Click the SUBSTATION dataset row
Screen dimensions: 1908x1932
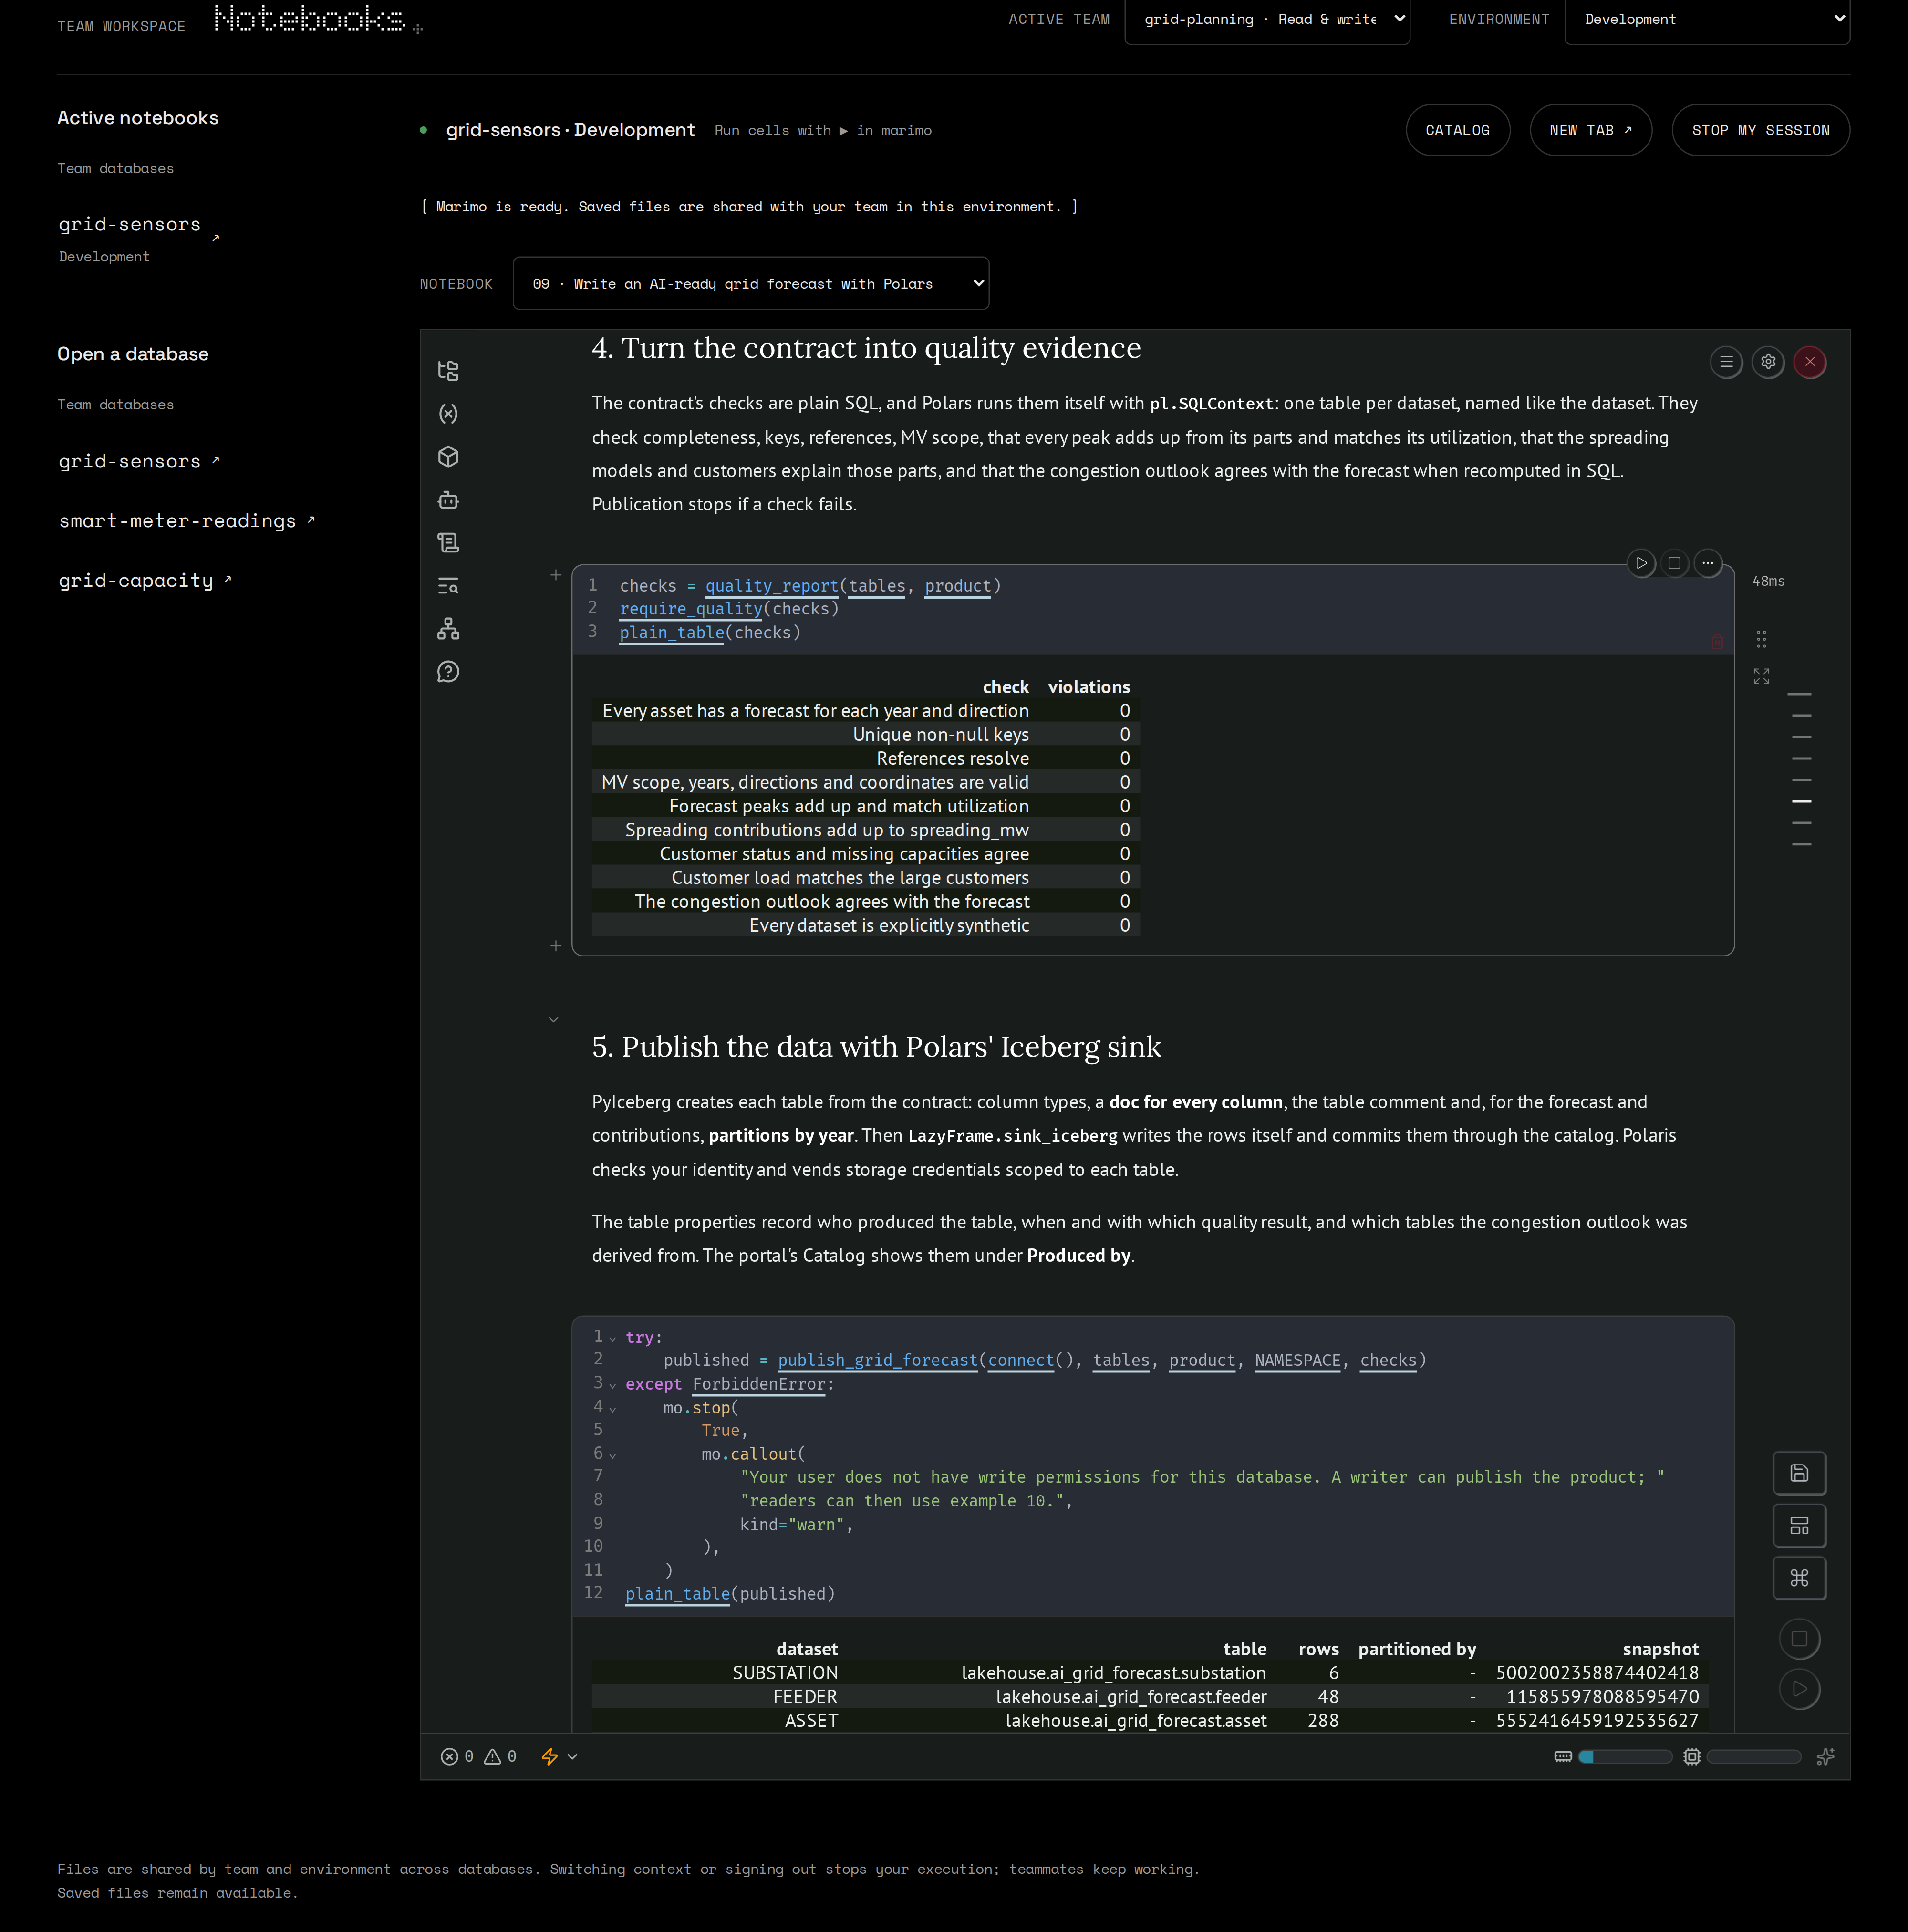(x=1149, y=1673)
